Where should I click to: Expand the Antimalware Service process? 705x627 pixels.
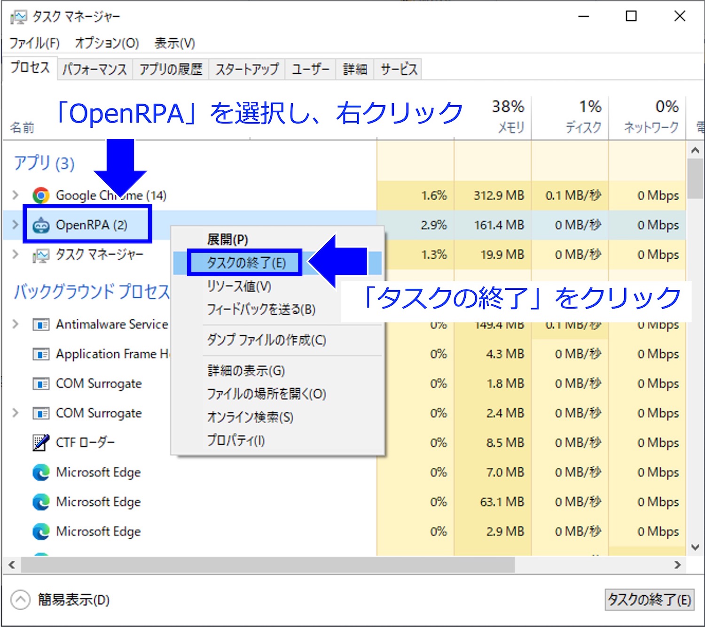16,324
